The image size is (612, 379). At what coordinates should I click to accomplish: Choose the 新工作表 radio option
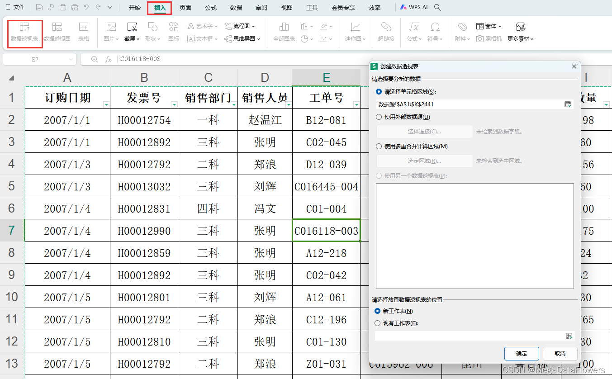[x=378, y=311]
